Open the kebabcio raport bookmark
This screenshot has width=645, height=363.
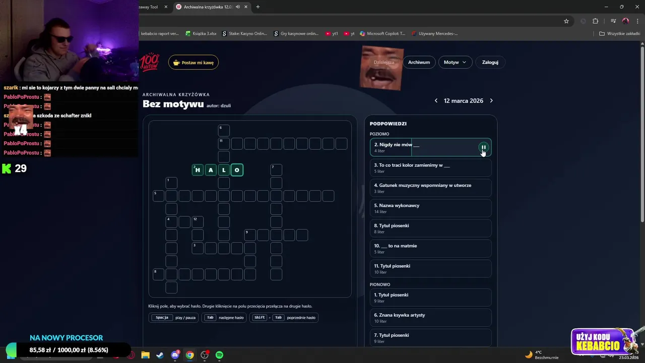[x=159, y=34]
